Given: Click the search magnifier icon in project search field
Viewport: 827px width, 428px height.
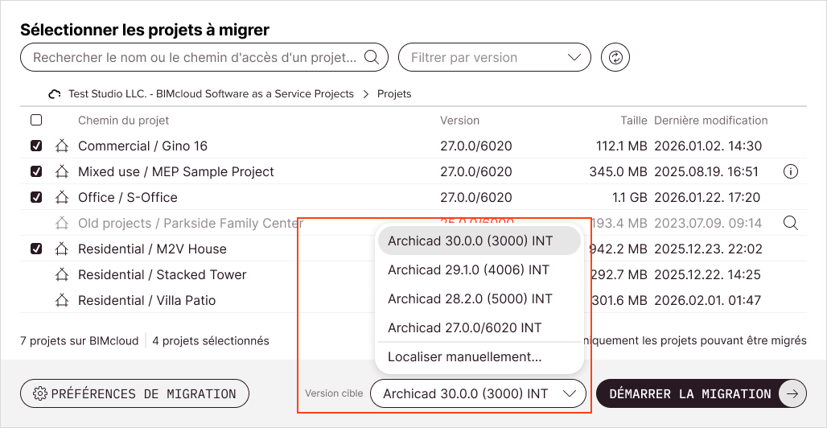Looking at the screenshot, I should tap(372, 57).
